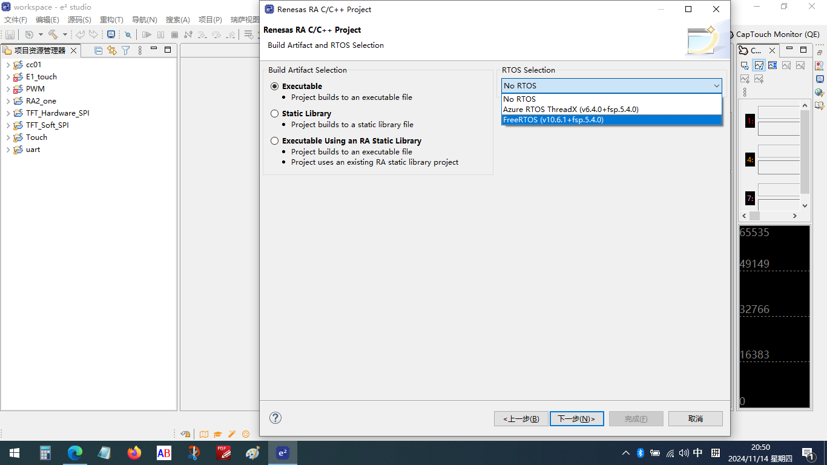Open Firefox from the taskbar
This screenshot has width=827, height=465.
coord(134,453)
